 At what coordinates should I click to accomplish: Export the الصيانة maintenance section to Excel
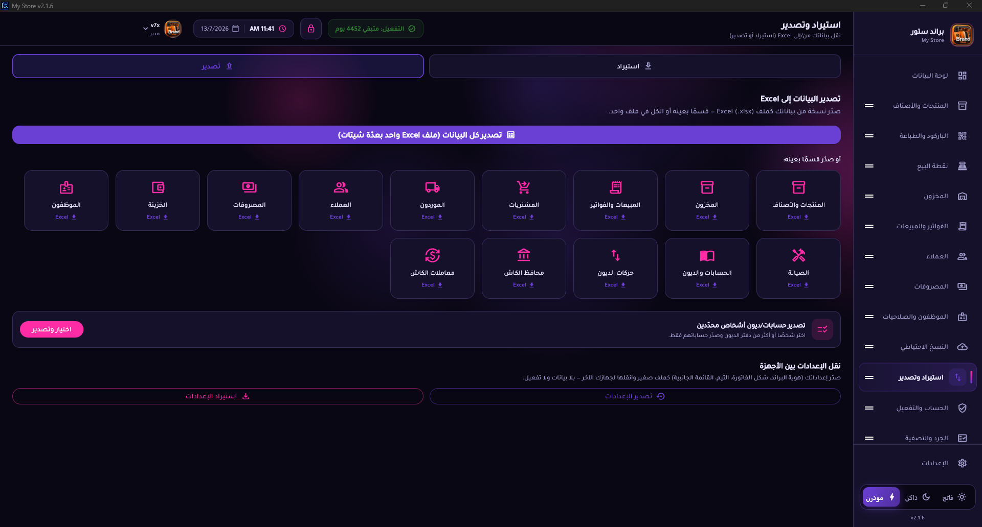click(798, 268)
